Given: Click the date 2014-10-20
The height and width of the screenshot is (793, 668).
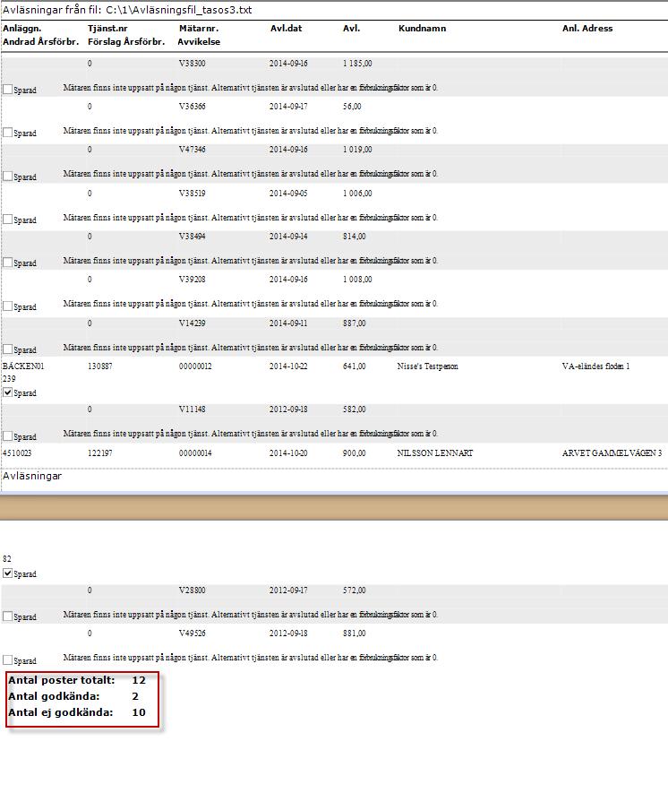Looking at the screenshot, I should coord(288,453).
